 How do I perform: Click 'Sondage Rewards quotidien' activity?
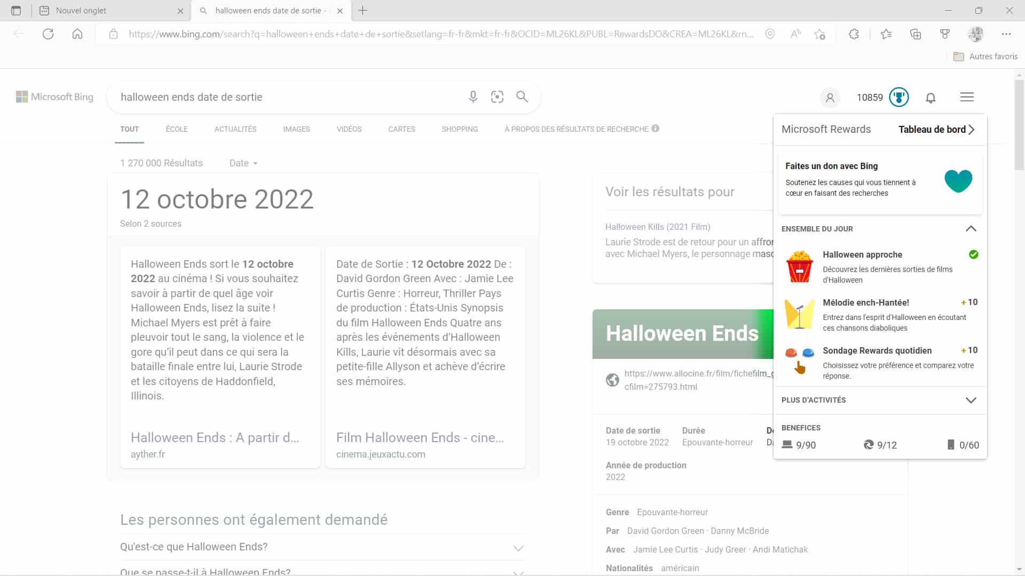click(x=877, y=349)
